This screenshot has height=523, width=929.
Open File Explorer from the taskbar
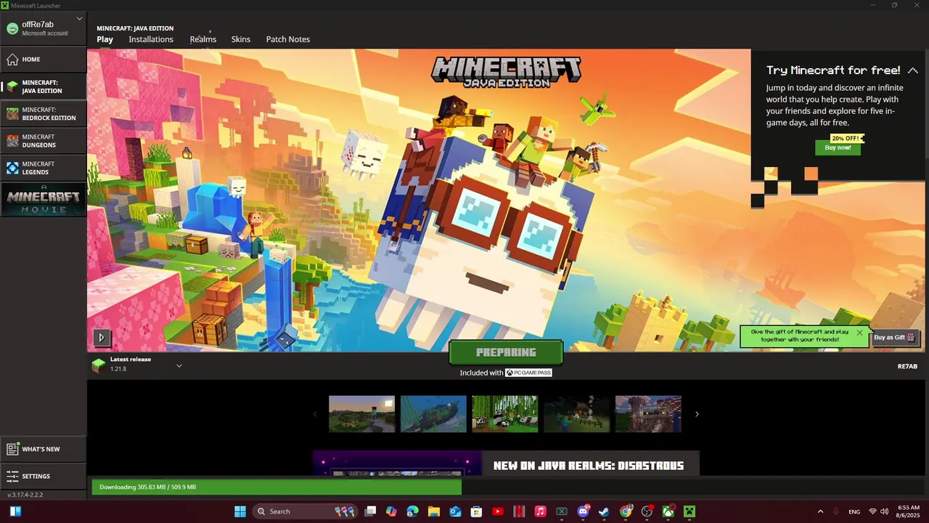[x=434, y=511]
